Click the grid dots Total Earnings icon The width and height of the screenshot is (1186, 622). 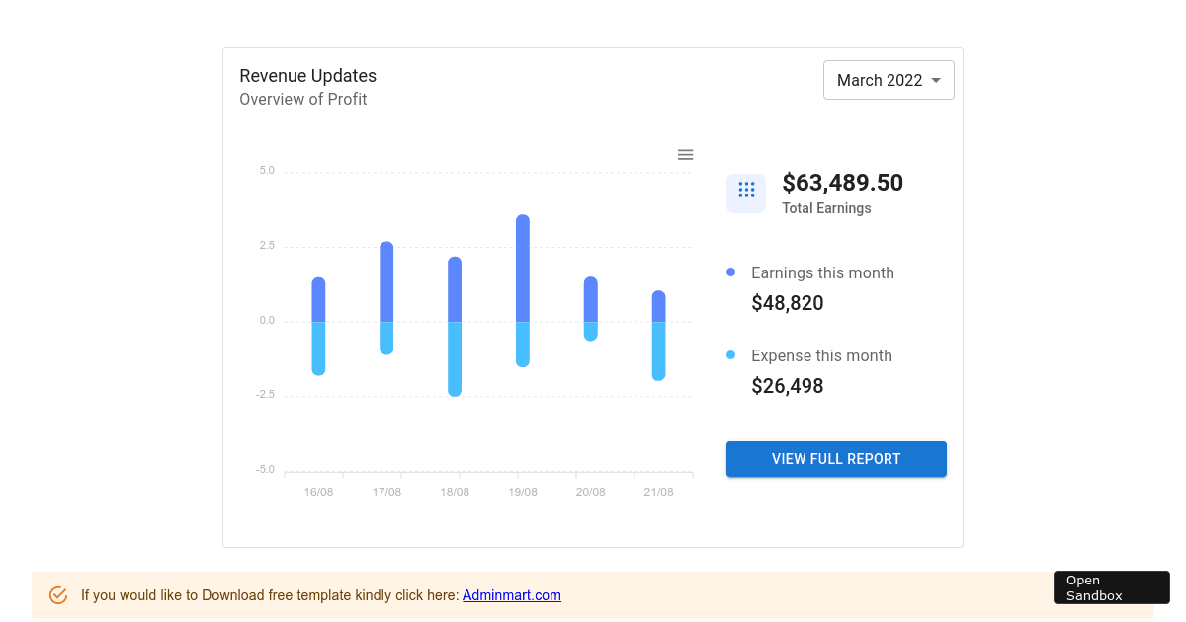(746, 194)
